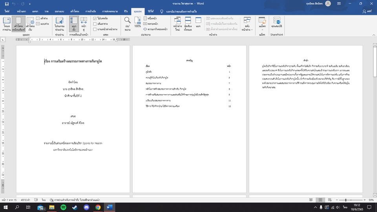
Task: Click zoom in plus button
Action: pos(365,200)
